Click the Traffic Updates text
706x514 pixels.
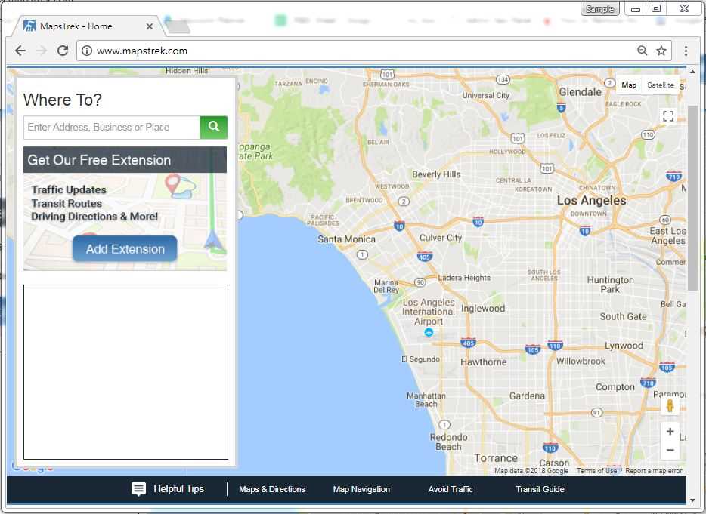tap(69, 189)
